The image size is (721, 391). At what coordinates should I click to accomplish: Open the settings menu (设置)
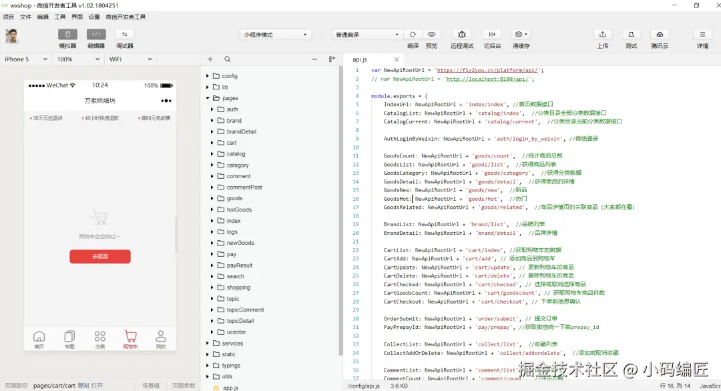click(x=94, y=17)
